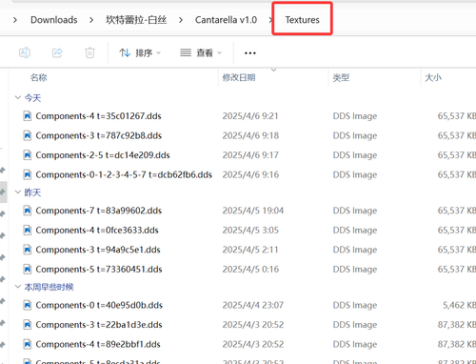The image size is (476, 364).
Task: Click date 2025/4/6 9:21
Action: [250, 116]
